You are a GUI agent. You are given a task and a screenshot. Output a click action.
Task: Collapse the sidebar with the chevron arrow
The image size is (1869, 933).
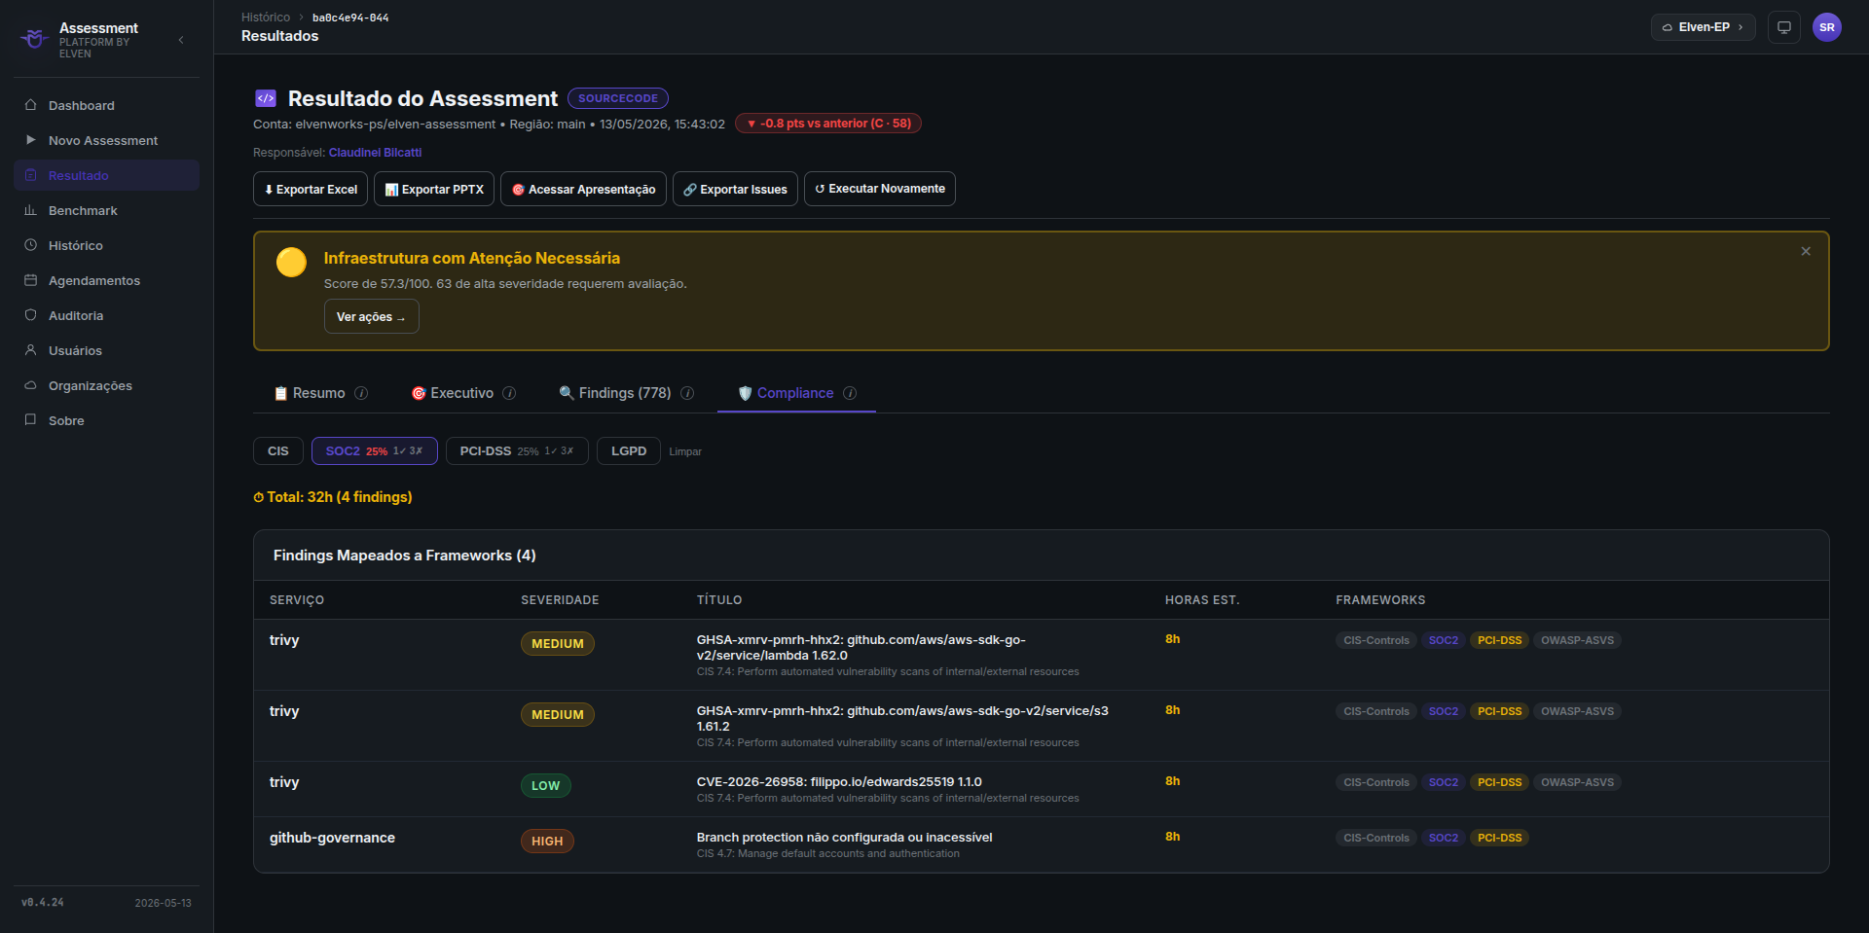pyautogui.click(x=181, y=40)
